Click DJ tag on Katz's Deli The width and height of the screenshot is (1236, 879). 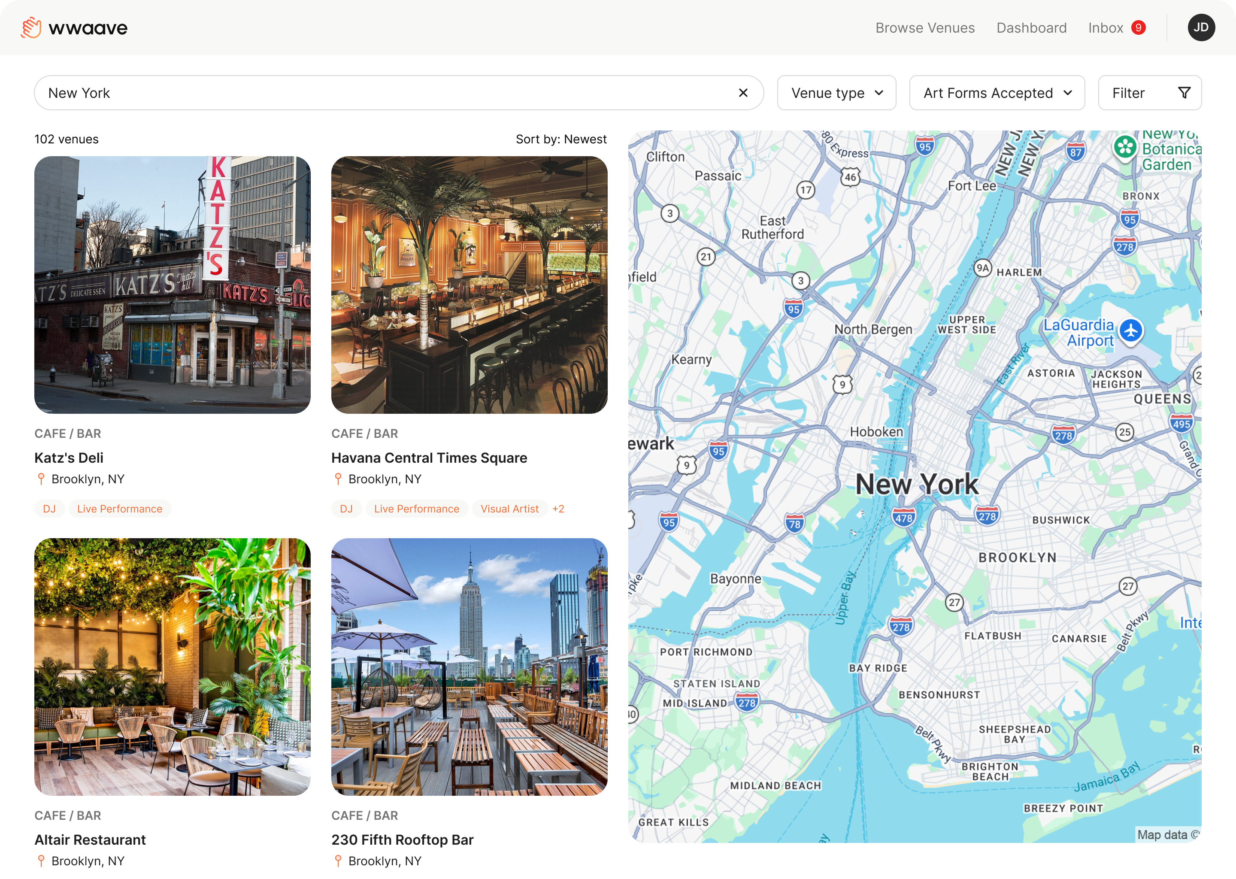coord(49,509)
